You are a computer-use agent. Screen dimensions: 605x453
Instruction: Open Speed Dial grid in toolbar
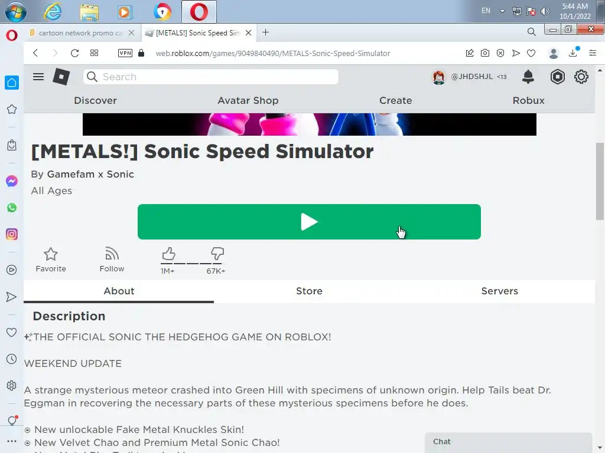click(x=94, y=53)
